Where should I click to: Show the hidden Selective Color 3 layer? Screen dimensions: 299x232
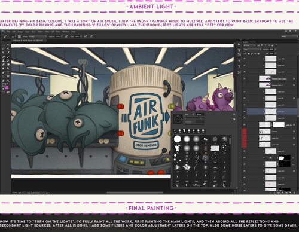[x=245, y=85]
